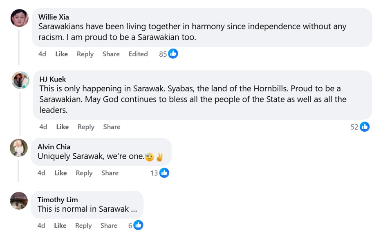Like Willie Xia's comment
The width and height of the screenshot is (383, 239).
coord(61,54)
